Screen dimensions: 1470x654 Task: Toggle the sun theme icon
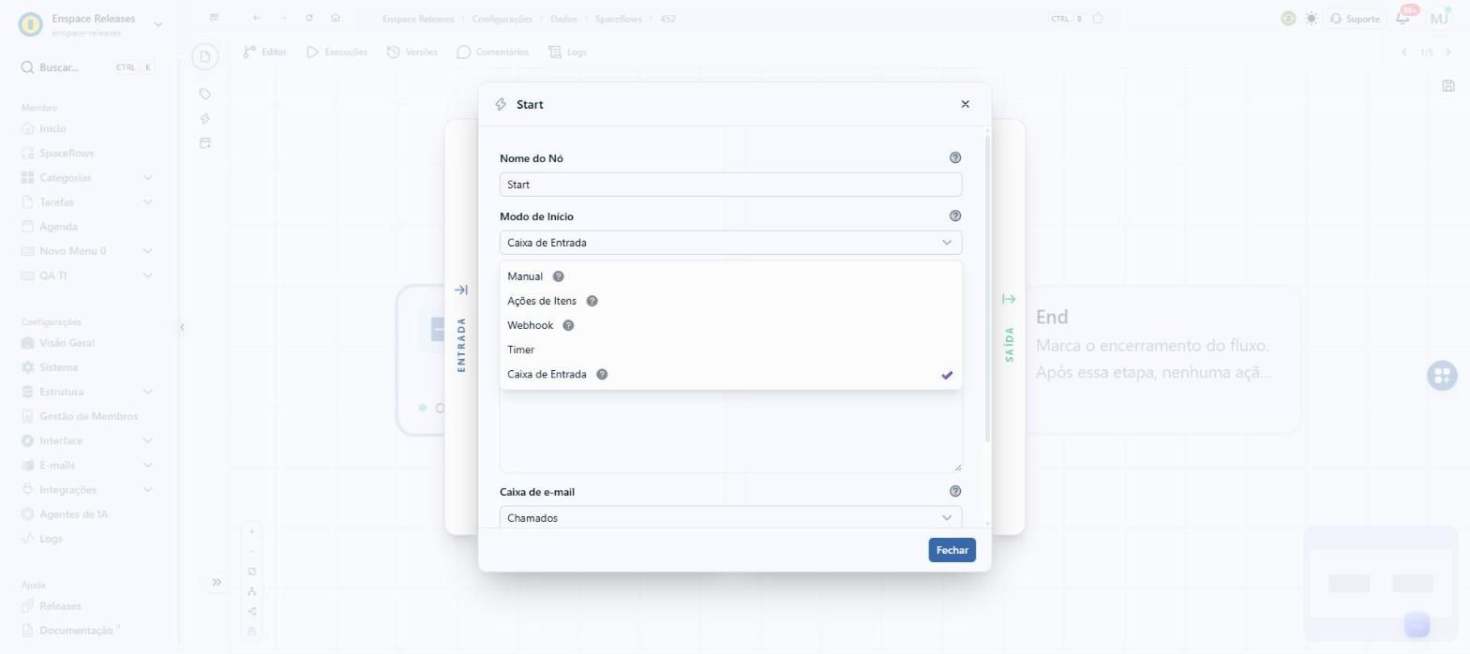pyautogui.click(x=1311, y=19)
